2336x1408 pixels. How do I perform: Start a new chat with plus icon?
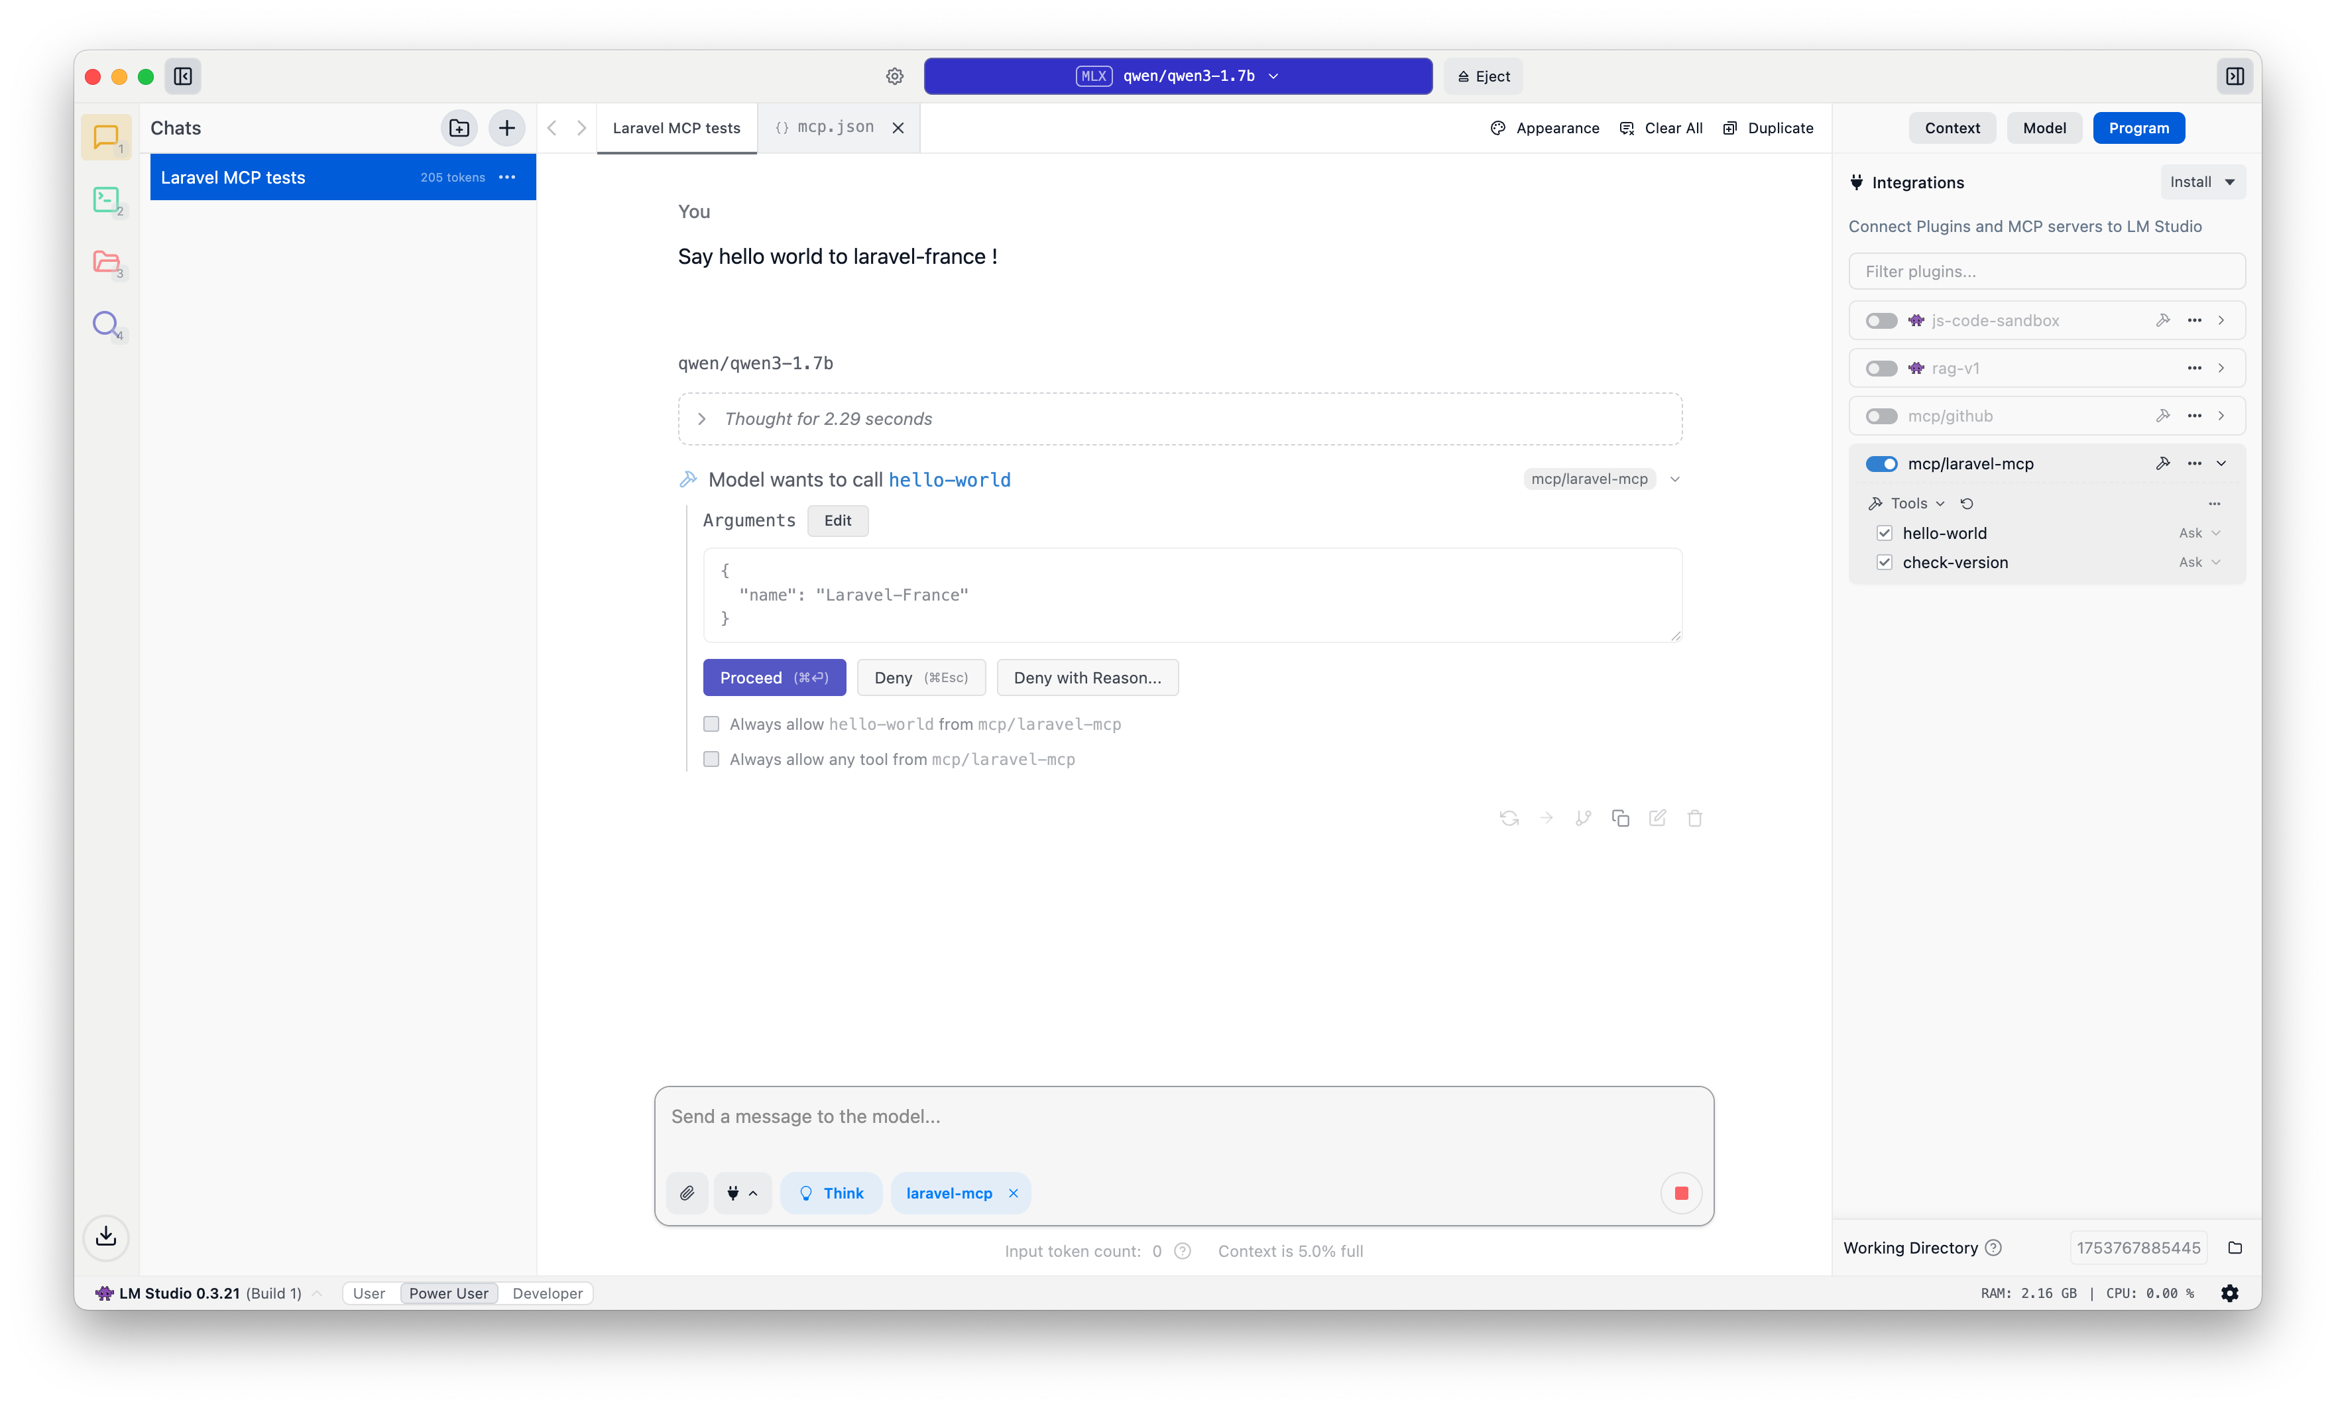tap(507, 128)
